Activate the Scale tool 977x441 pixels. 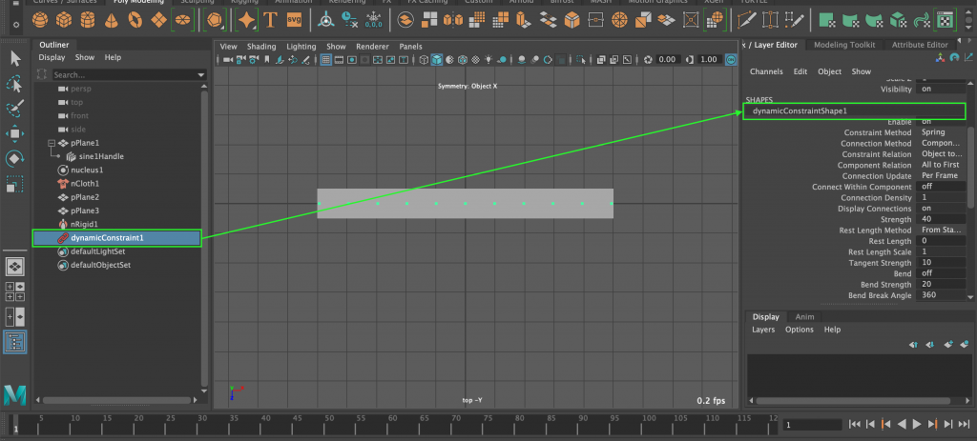click(x=15, y=184)
